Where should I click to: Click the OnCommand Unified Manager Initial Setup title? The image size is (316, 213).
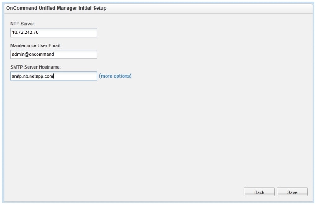[x=57, y=9]
